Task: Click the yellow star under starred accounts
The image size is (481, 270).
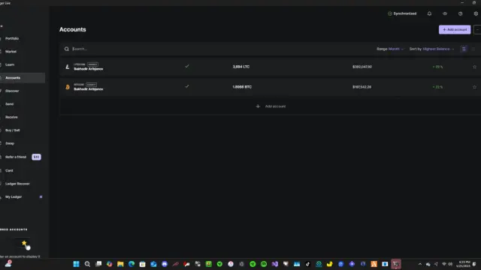Action: tap(24, 243)
